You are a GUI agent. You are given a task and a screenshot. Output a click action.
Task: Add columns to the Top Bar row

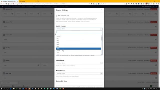coord(132,48)
